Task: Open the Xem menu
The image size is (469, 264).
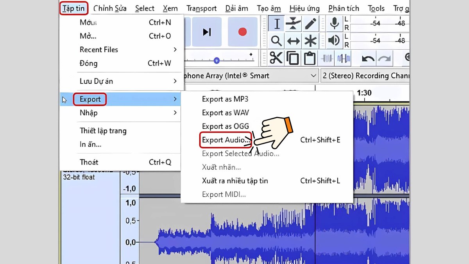Action: tap(170, 8)
